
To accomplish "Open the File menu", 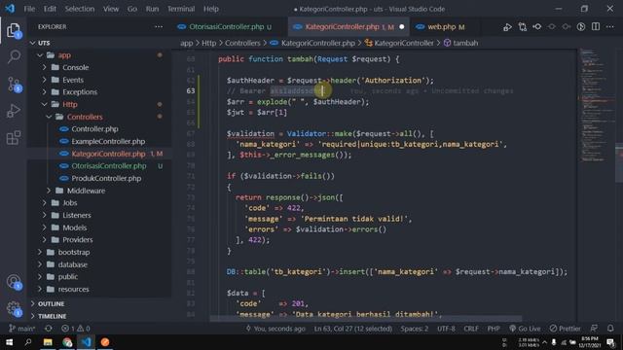I will (29, 9).
